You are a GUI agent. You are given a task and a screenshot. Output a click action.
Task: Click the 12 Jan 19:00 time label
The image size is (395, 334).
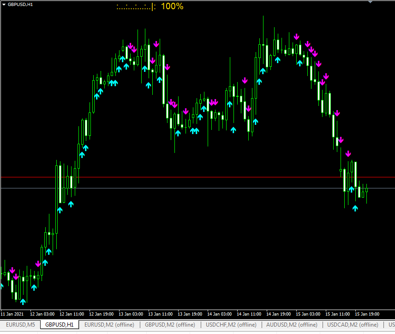[101, 314]
